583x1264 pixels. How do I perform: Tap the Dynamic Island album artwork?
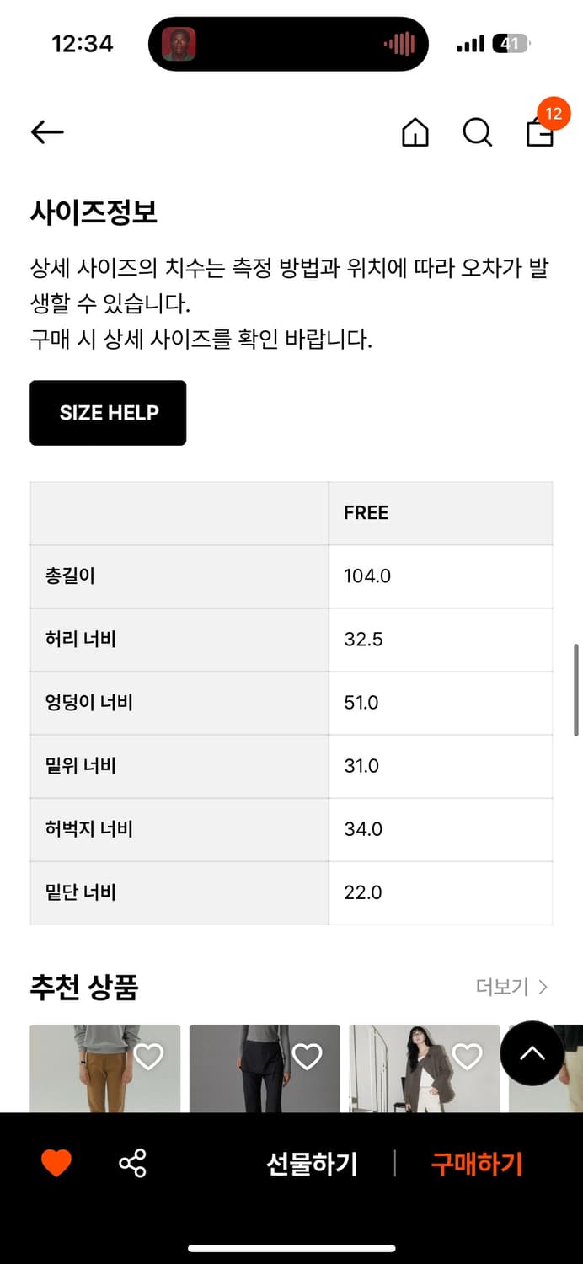(179, 44)
